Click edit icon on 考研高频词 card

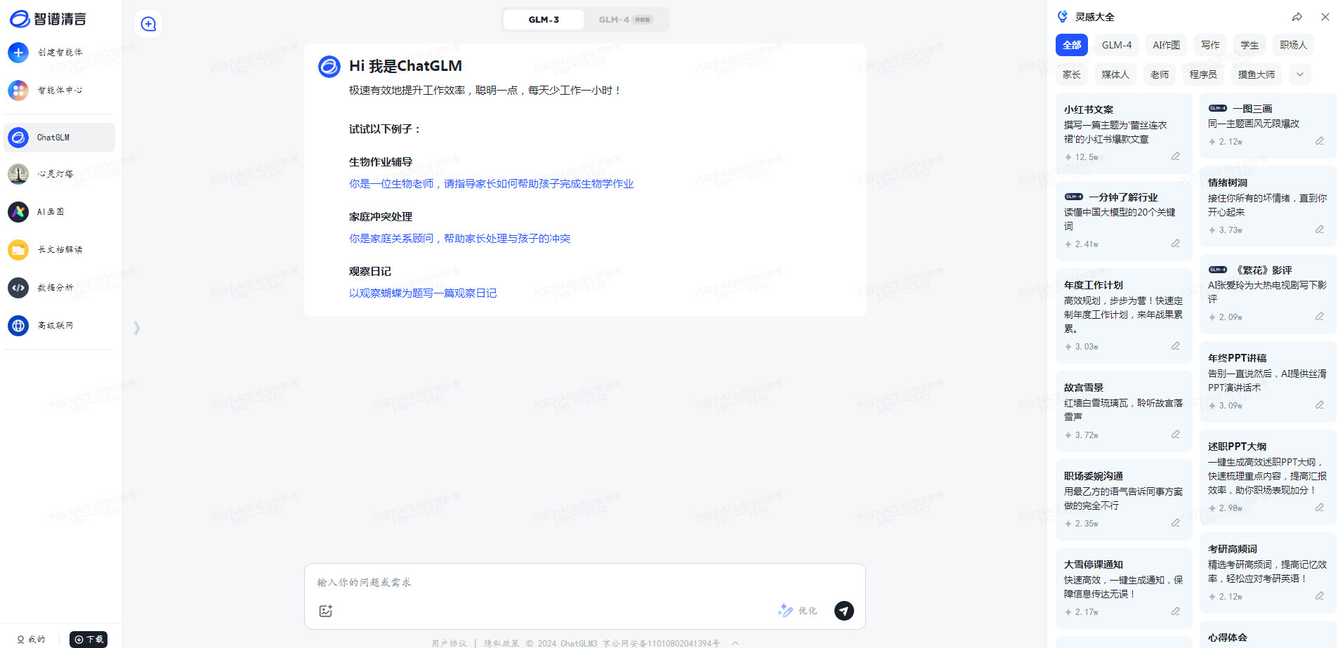[1320, 596]
